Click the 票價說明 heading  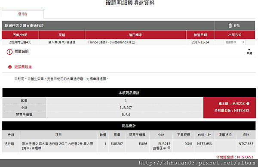point(21,51)
